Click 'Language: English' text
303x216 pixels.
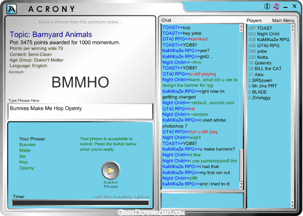[28, 66]
